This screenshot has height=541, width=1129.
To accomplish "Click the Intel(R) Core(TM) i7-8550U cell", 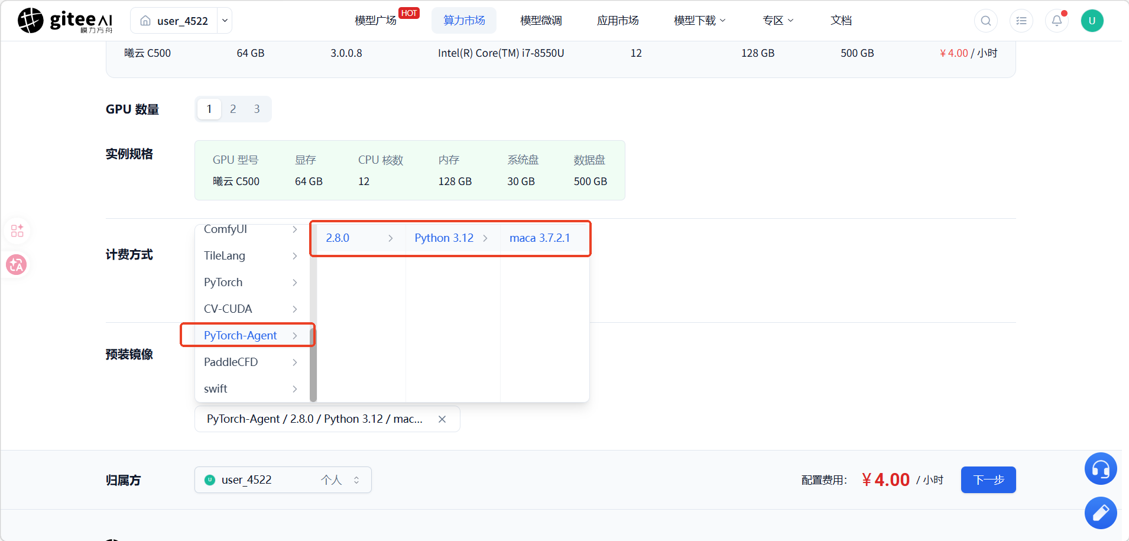I will pos(501,53).
